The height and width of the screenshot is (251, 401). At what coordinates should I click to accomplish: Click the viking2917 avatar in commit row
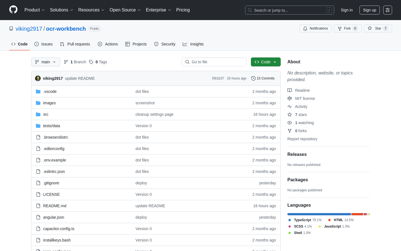38,78
